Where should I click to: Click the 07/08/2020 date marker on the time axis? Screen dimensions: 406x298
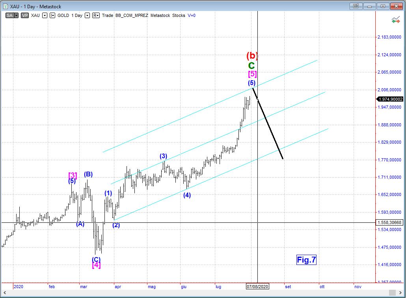click(x=257, y=286)
